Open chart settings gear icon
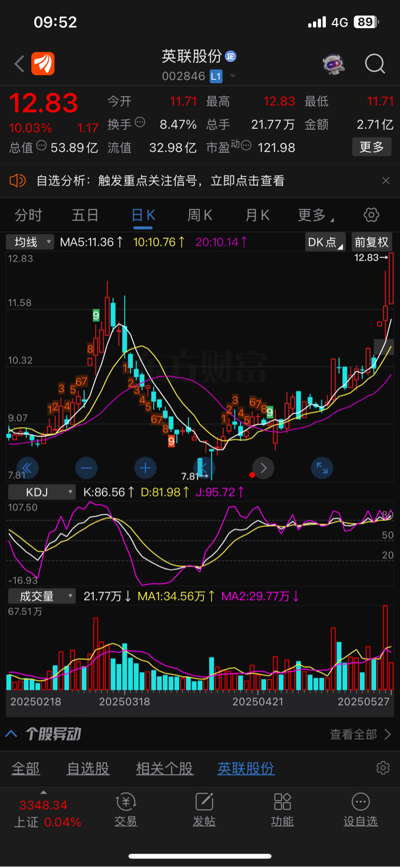Viewport: 400px width, 867px height. [x=371, y=215]
